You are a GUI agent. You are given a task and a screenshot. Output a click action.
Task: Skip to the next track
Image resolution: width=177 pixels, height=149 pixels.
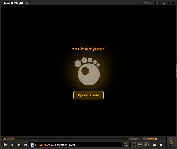point(25,145)
